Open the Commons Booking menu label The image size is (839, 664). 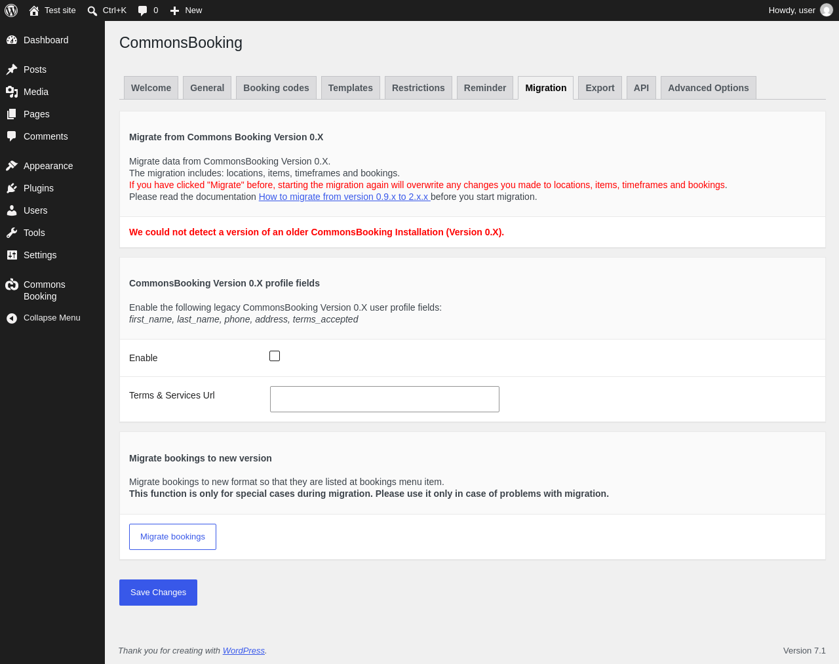point(45,290)
